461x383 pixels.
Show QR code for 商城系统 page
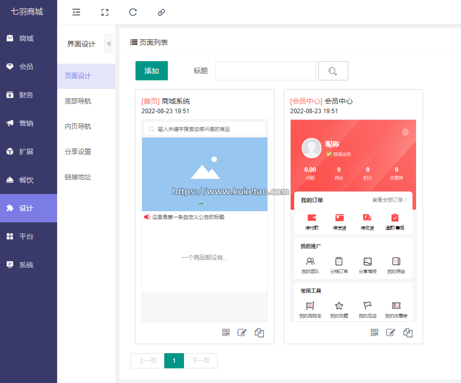click(226, 332)
